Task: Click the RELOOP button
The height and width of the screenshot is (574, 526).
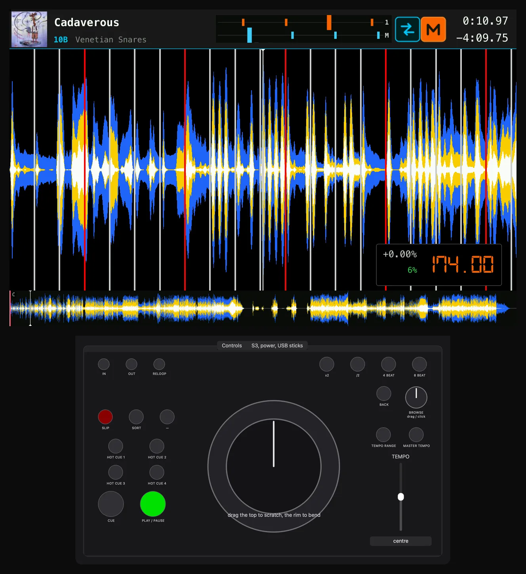Action: point(159,364)
